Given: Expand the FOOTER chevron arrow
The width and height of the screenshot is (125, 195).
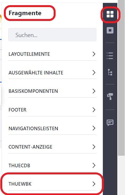Looking at the screenshot, I should coord(94,110).
